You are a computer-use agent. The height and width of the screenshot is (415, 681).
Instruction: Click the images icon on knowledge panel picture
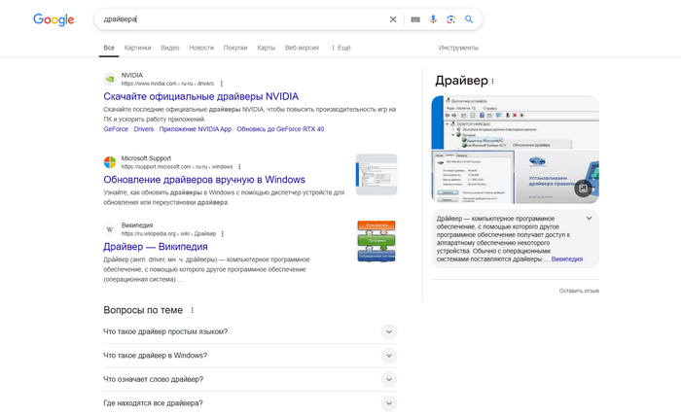click(583, 188)
